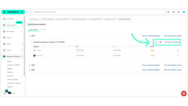Download the Première déclaration certificates
Screen dimensions: 188x106
(156, 42)
